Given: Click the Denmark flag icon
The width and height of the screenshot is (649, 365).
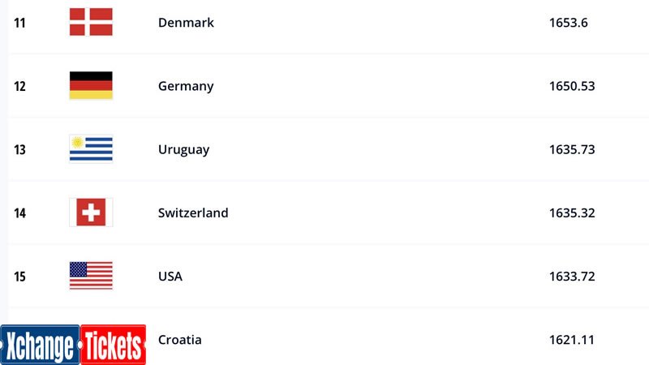Looking at the screenshot, I should [91, 22].
